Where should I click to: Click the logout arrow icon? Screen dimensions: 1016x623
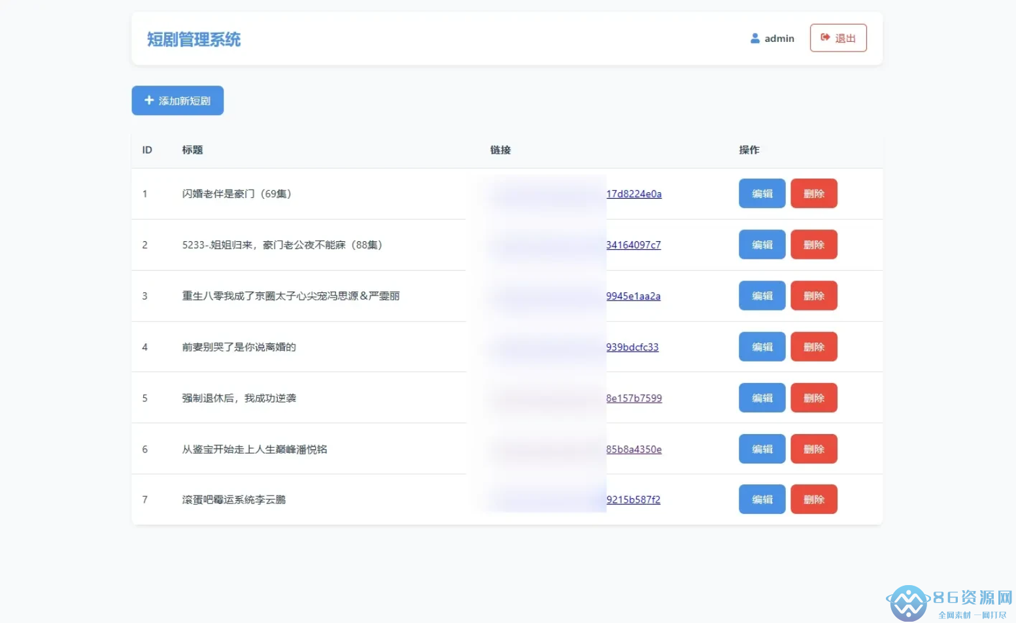(825, 38)
